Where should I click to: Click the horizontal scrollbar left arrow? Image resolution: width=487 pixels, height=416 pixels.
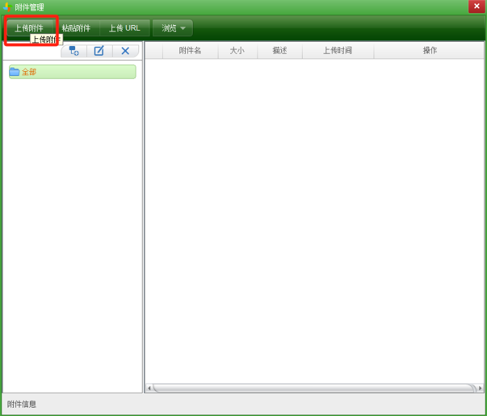click(149, 388)
